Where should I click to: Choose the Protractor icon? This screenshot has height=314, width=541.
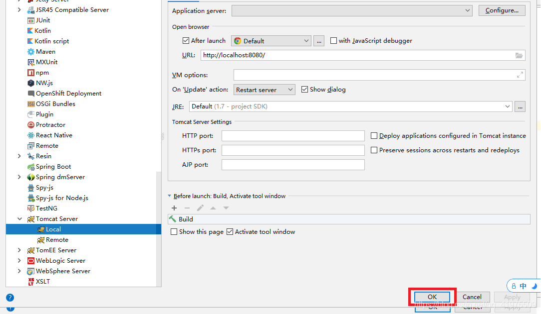31,125
